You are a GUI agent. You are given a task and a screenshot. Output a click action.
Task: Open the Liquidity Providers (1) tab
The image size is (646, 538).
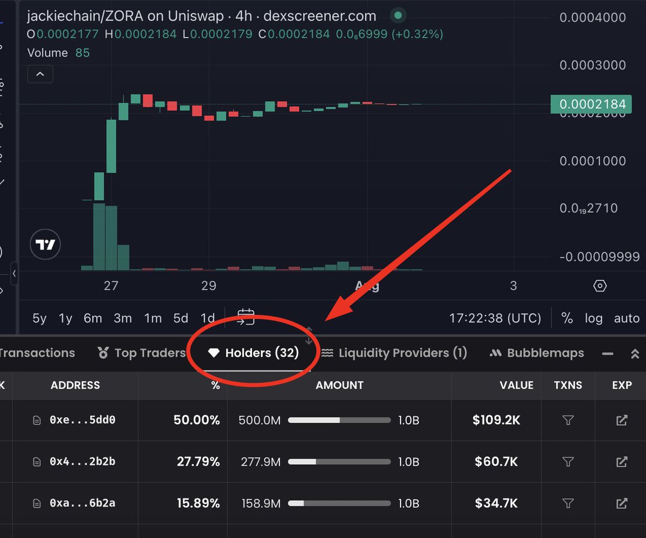[394, 353]
